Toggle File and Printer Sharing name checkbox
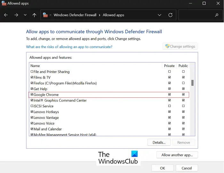Viewport: 224px width, 173px height. coord(32,71)
